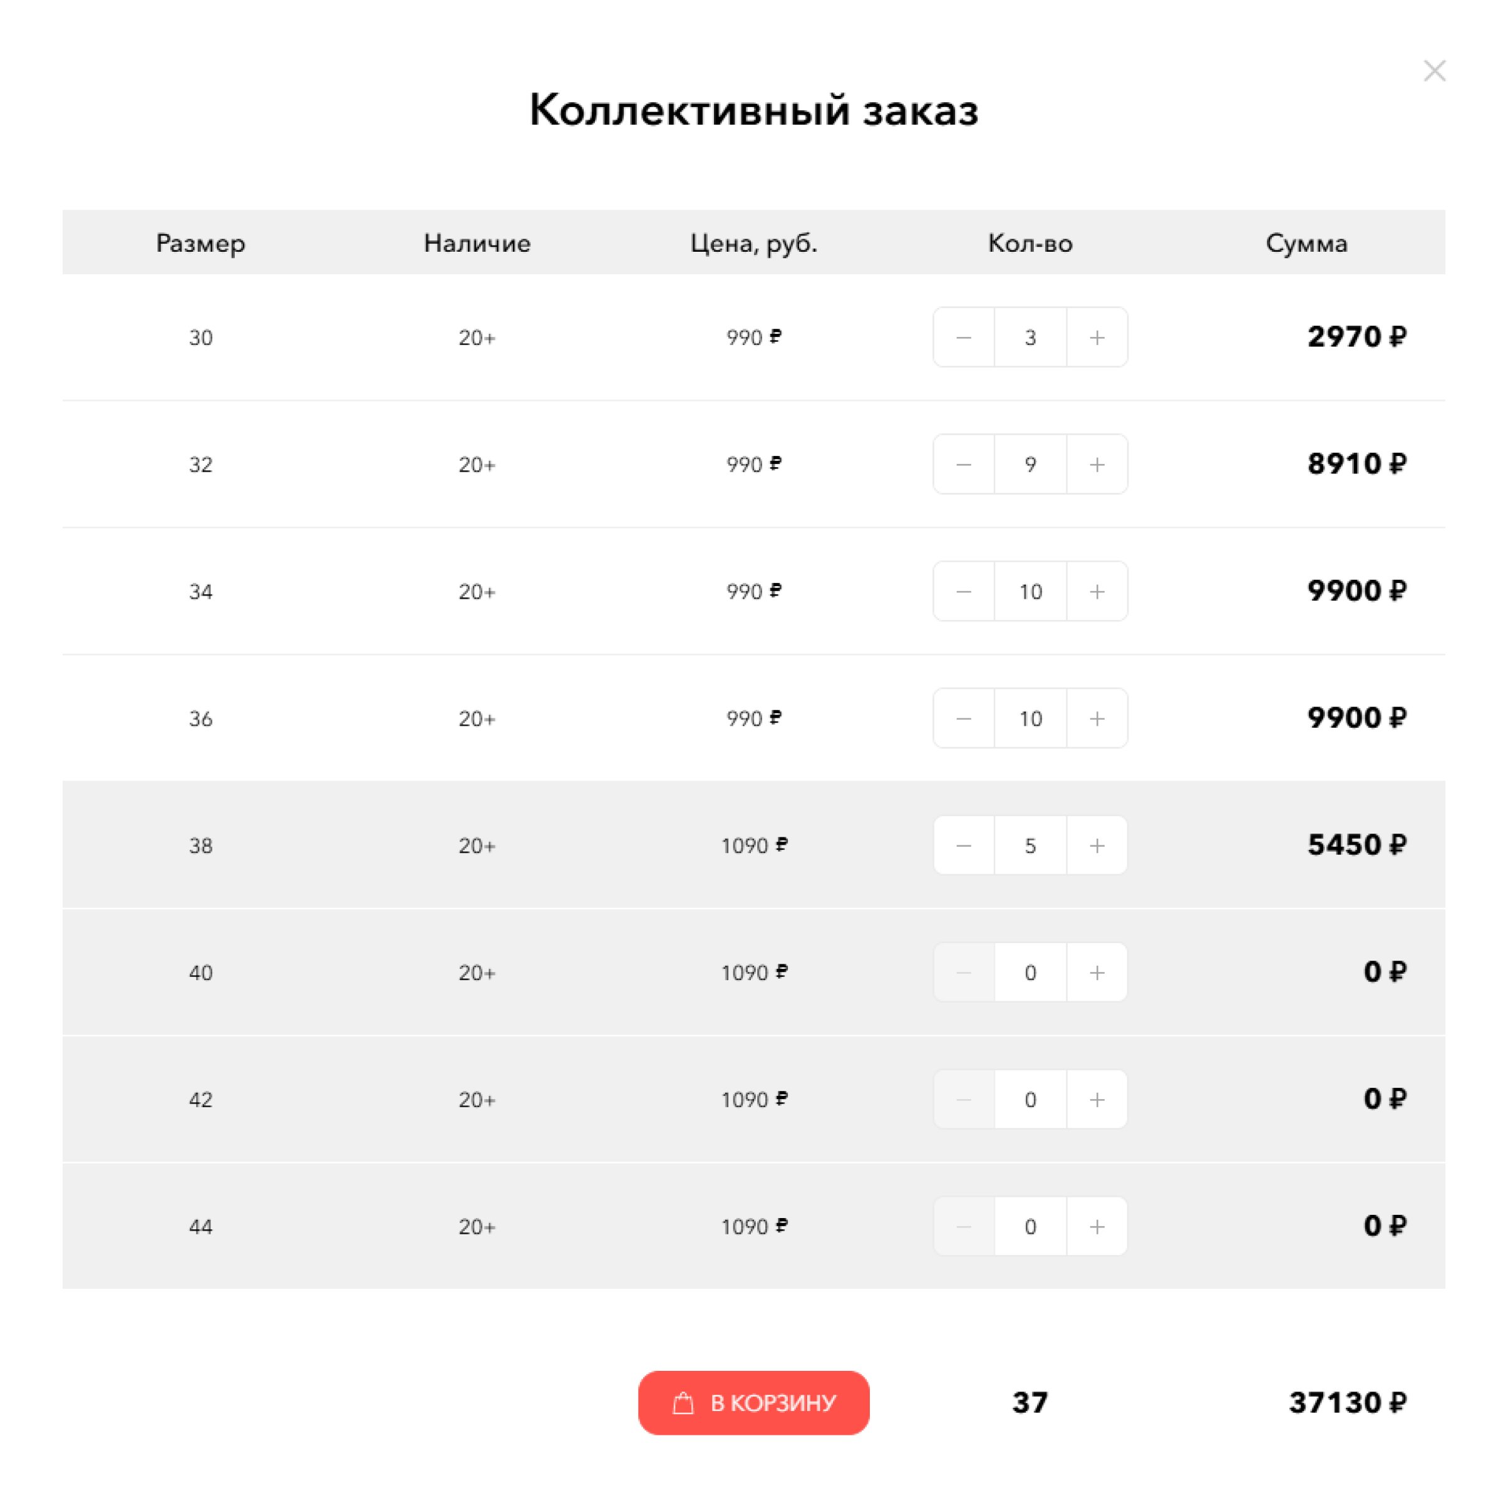Add one more of size 34
Screen dimensions: 1503x1503
tap(1097, 591)
